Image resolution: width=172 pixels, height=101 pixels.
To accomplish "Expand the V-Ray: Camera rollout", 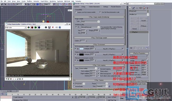I will pyautogui.click(x=99, y=80).
